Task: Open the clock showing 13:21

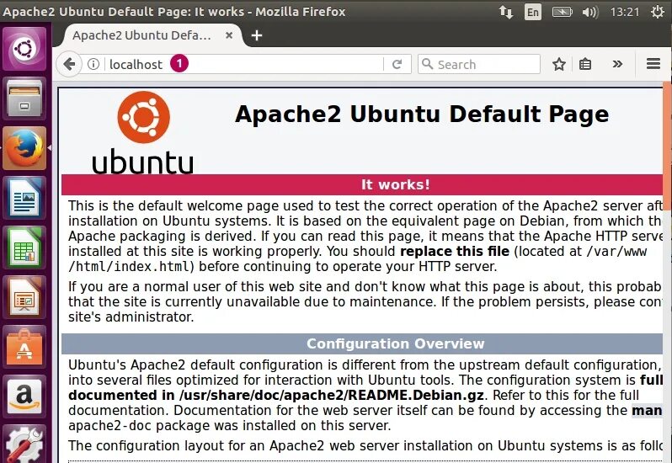Action: click(x=625, y=12)
